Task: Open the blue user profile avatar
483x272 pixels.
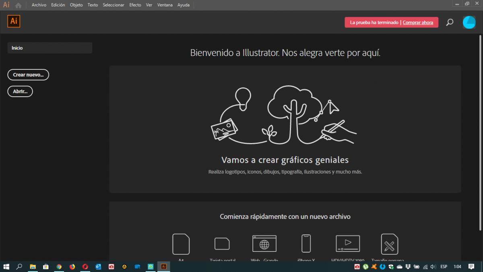Action: (x=469, y=22)
